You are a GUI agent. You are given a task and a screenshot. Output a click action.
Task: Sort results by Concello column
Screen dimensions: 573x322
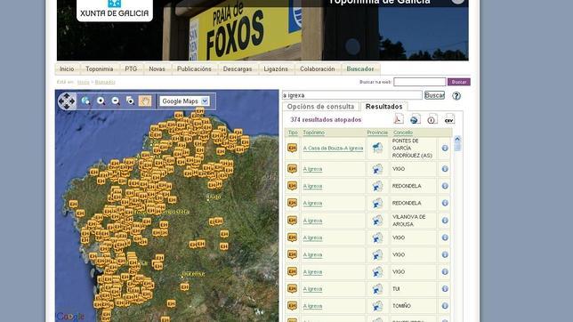point(403,133)
